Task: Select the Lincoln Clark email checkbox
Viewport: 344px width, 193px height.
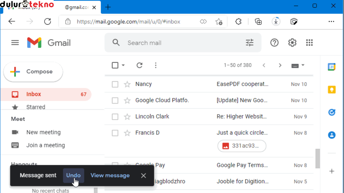Action: (115, 117)
